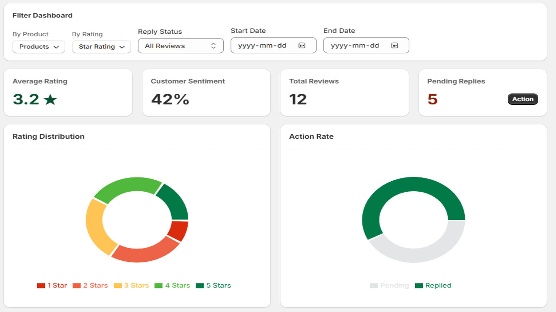
Task: Hide the Replied series via legend
Action: coord(433,285)
